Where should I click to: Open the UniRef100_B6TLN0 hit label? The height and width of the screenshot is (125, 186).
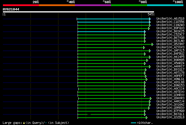point(170,41)
